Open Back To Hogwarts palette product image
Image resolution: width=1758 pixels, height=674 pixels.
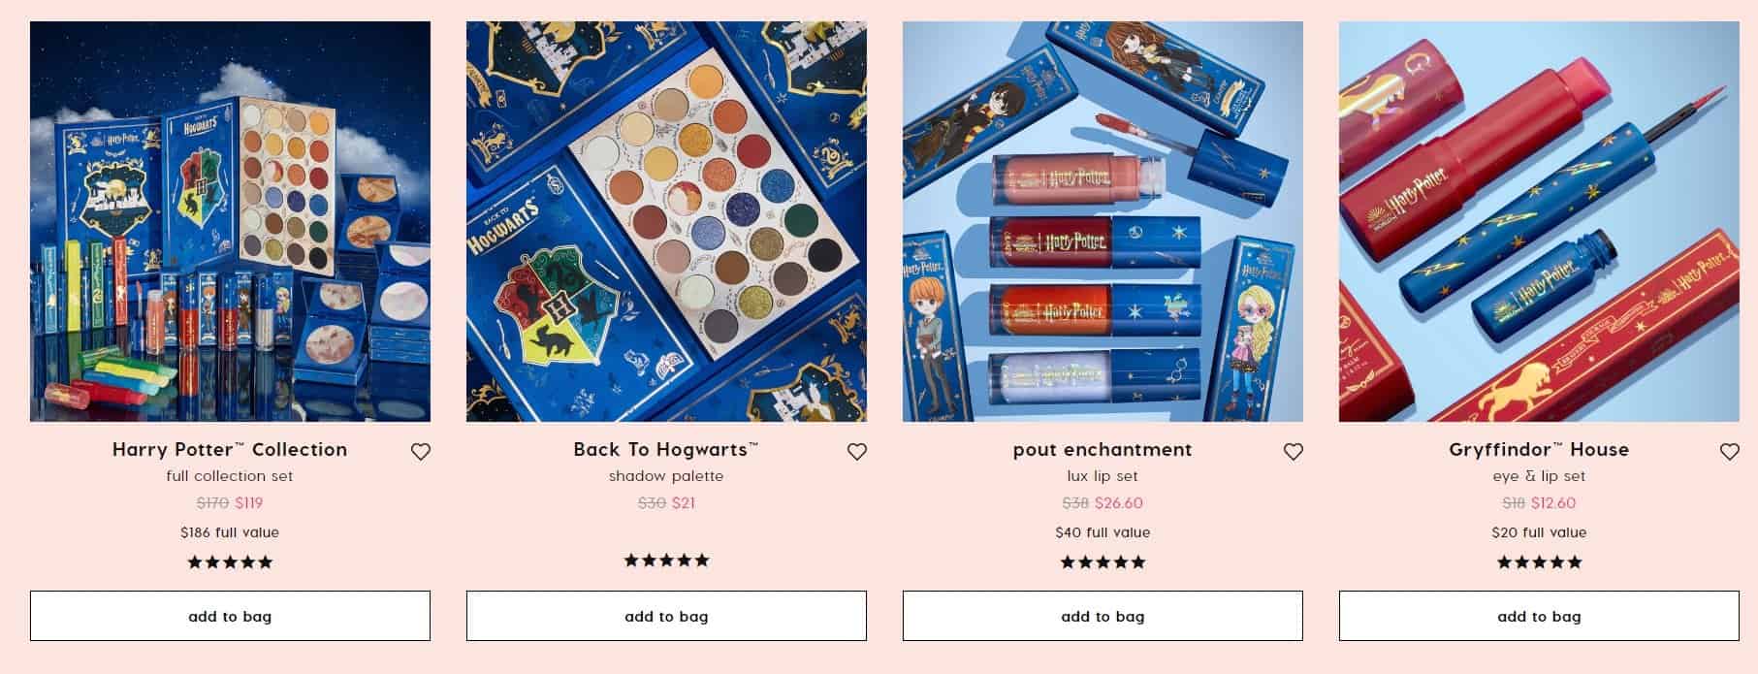(666, 221)
